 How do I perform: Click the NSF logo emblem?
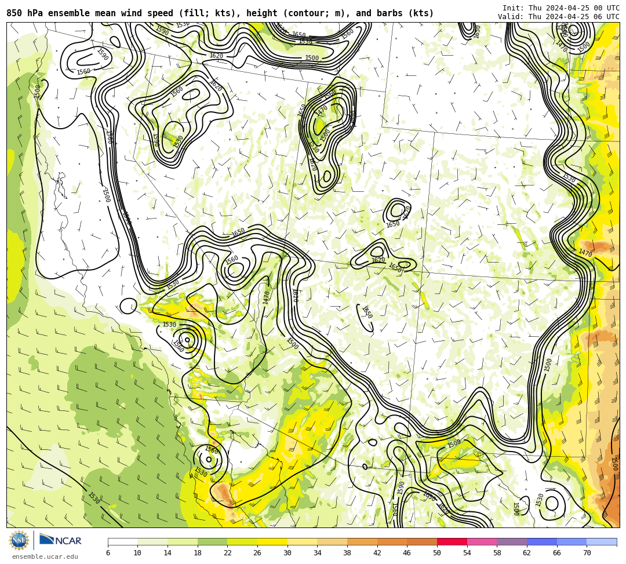click(19, 540)
